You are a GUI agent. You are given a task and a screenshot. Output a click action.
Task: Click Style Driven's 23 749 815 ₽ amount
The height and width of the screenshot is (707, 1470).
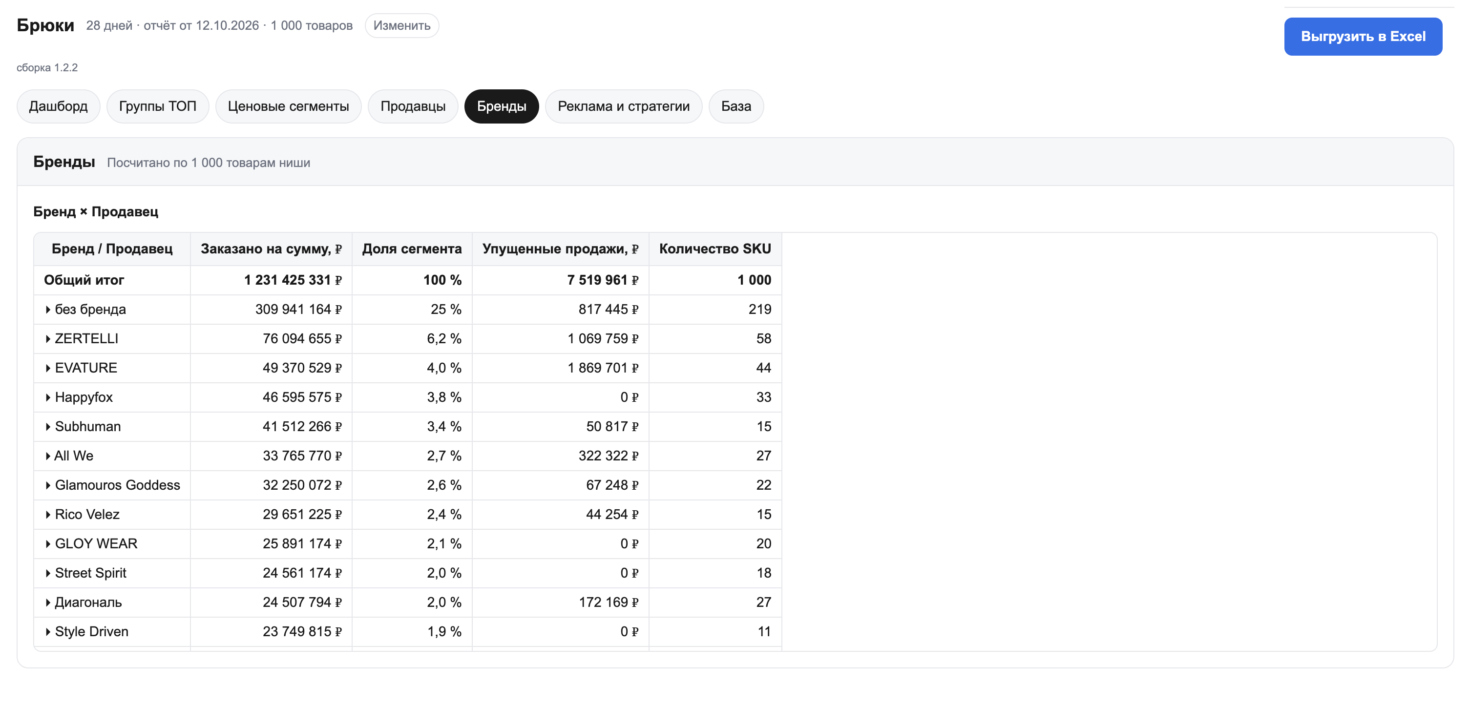[302, 632]
